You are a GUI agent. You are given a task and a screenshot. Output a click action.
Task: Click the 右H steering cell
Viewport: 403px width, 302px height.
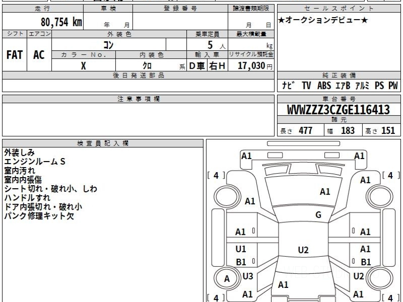click(x=217, y=66)
